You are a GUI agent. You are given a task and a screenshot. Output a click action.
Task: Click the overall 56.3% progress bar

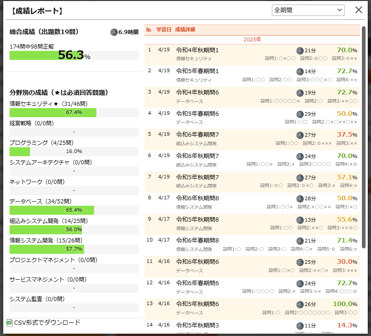click(74, 55)
